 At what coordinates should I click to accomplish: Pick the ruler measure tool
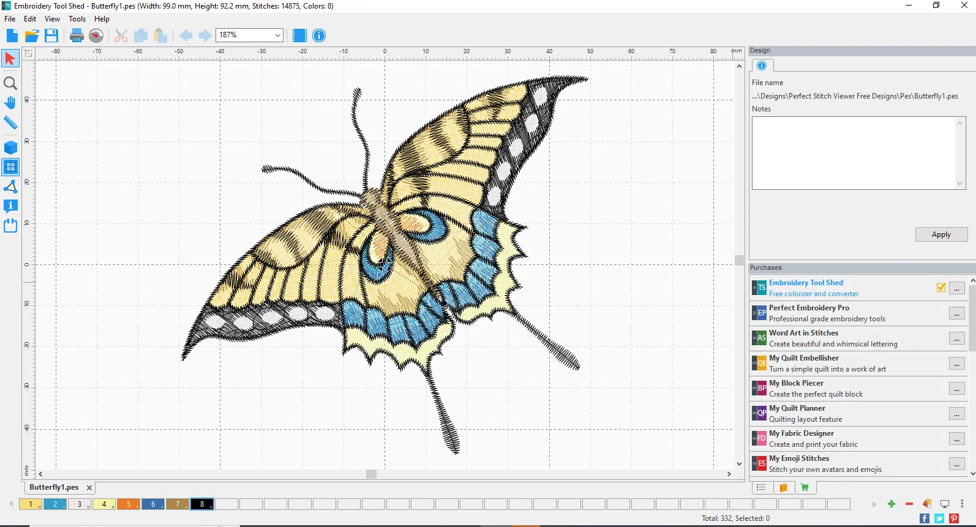point(10,123)
